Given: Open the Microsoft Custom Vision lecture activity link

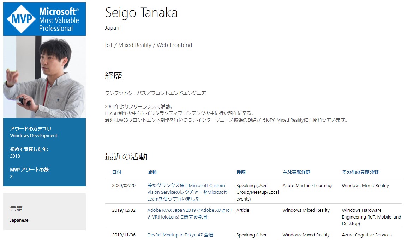Looking at the screenshot, I should pos(186,192).
